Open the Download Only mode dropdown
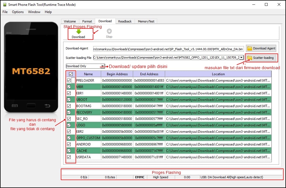Screen dimensions: 286x188 point(85,66)
